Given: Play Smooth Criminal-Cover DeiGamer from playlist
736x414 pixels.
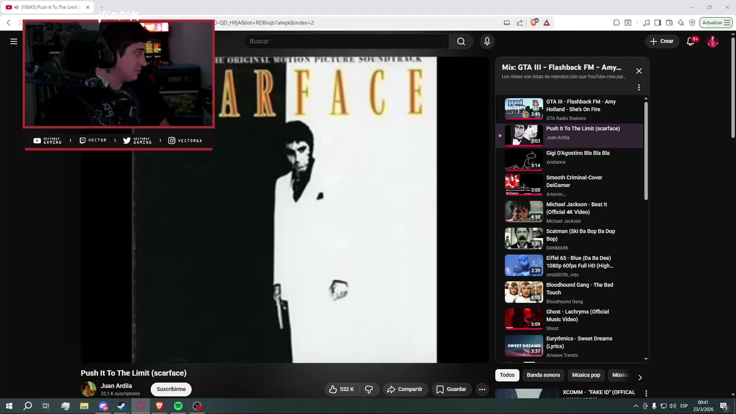Looking at the screenshot, I should tap(569, 185).
